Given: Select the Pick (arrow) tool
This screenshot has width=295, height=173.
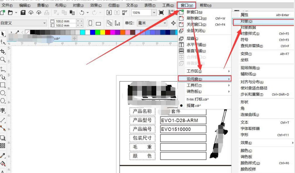Looking at the screenshot, I should (3, 34).
